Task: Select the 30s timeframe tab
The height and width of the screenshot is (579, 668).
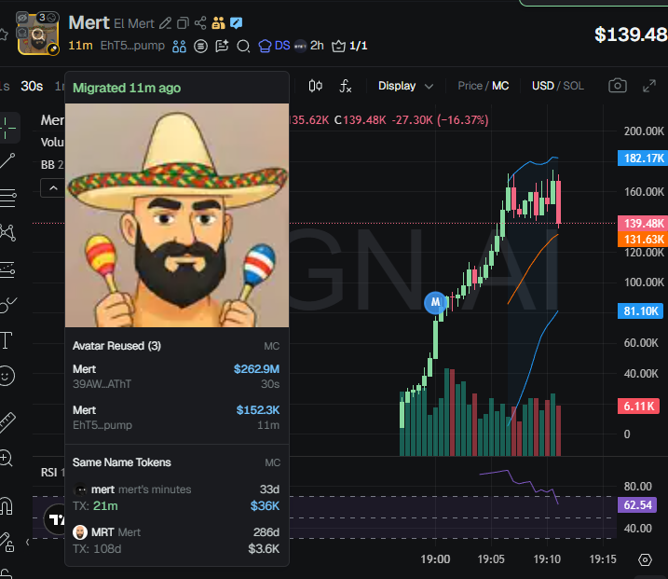Action: 32,86
